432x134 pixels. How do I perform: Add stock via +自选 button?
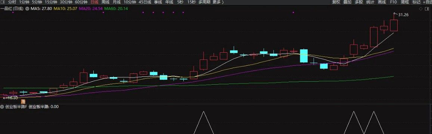click(x=427, y=2)
